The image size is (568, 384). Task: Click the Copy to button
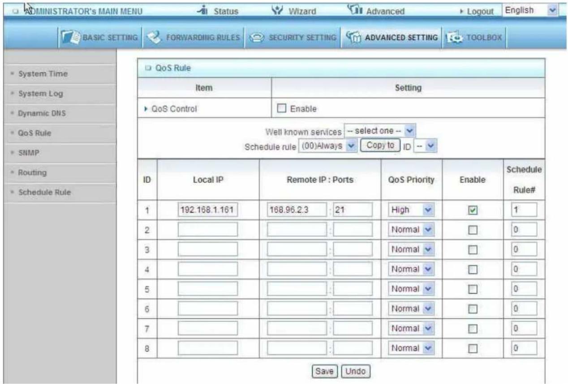tap(380, 146)
